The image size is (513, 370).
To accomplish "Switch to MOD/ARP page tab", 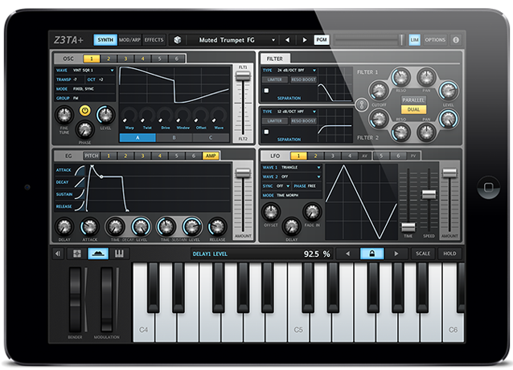I will (x=129, y=40).
